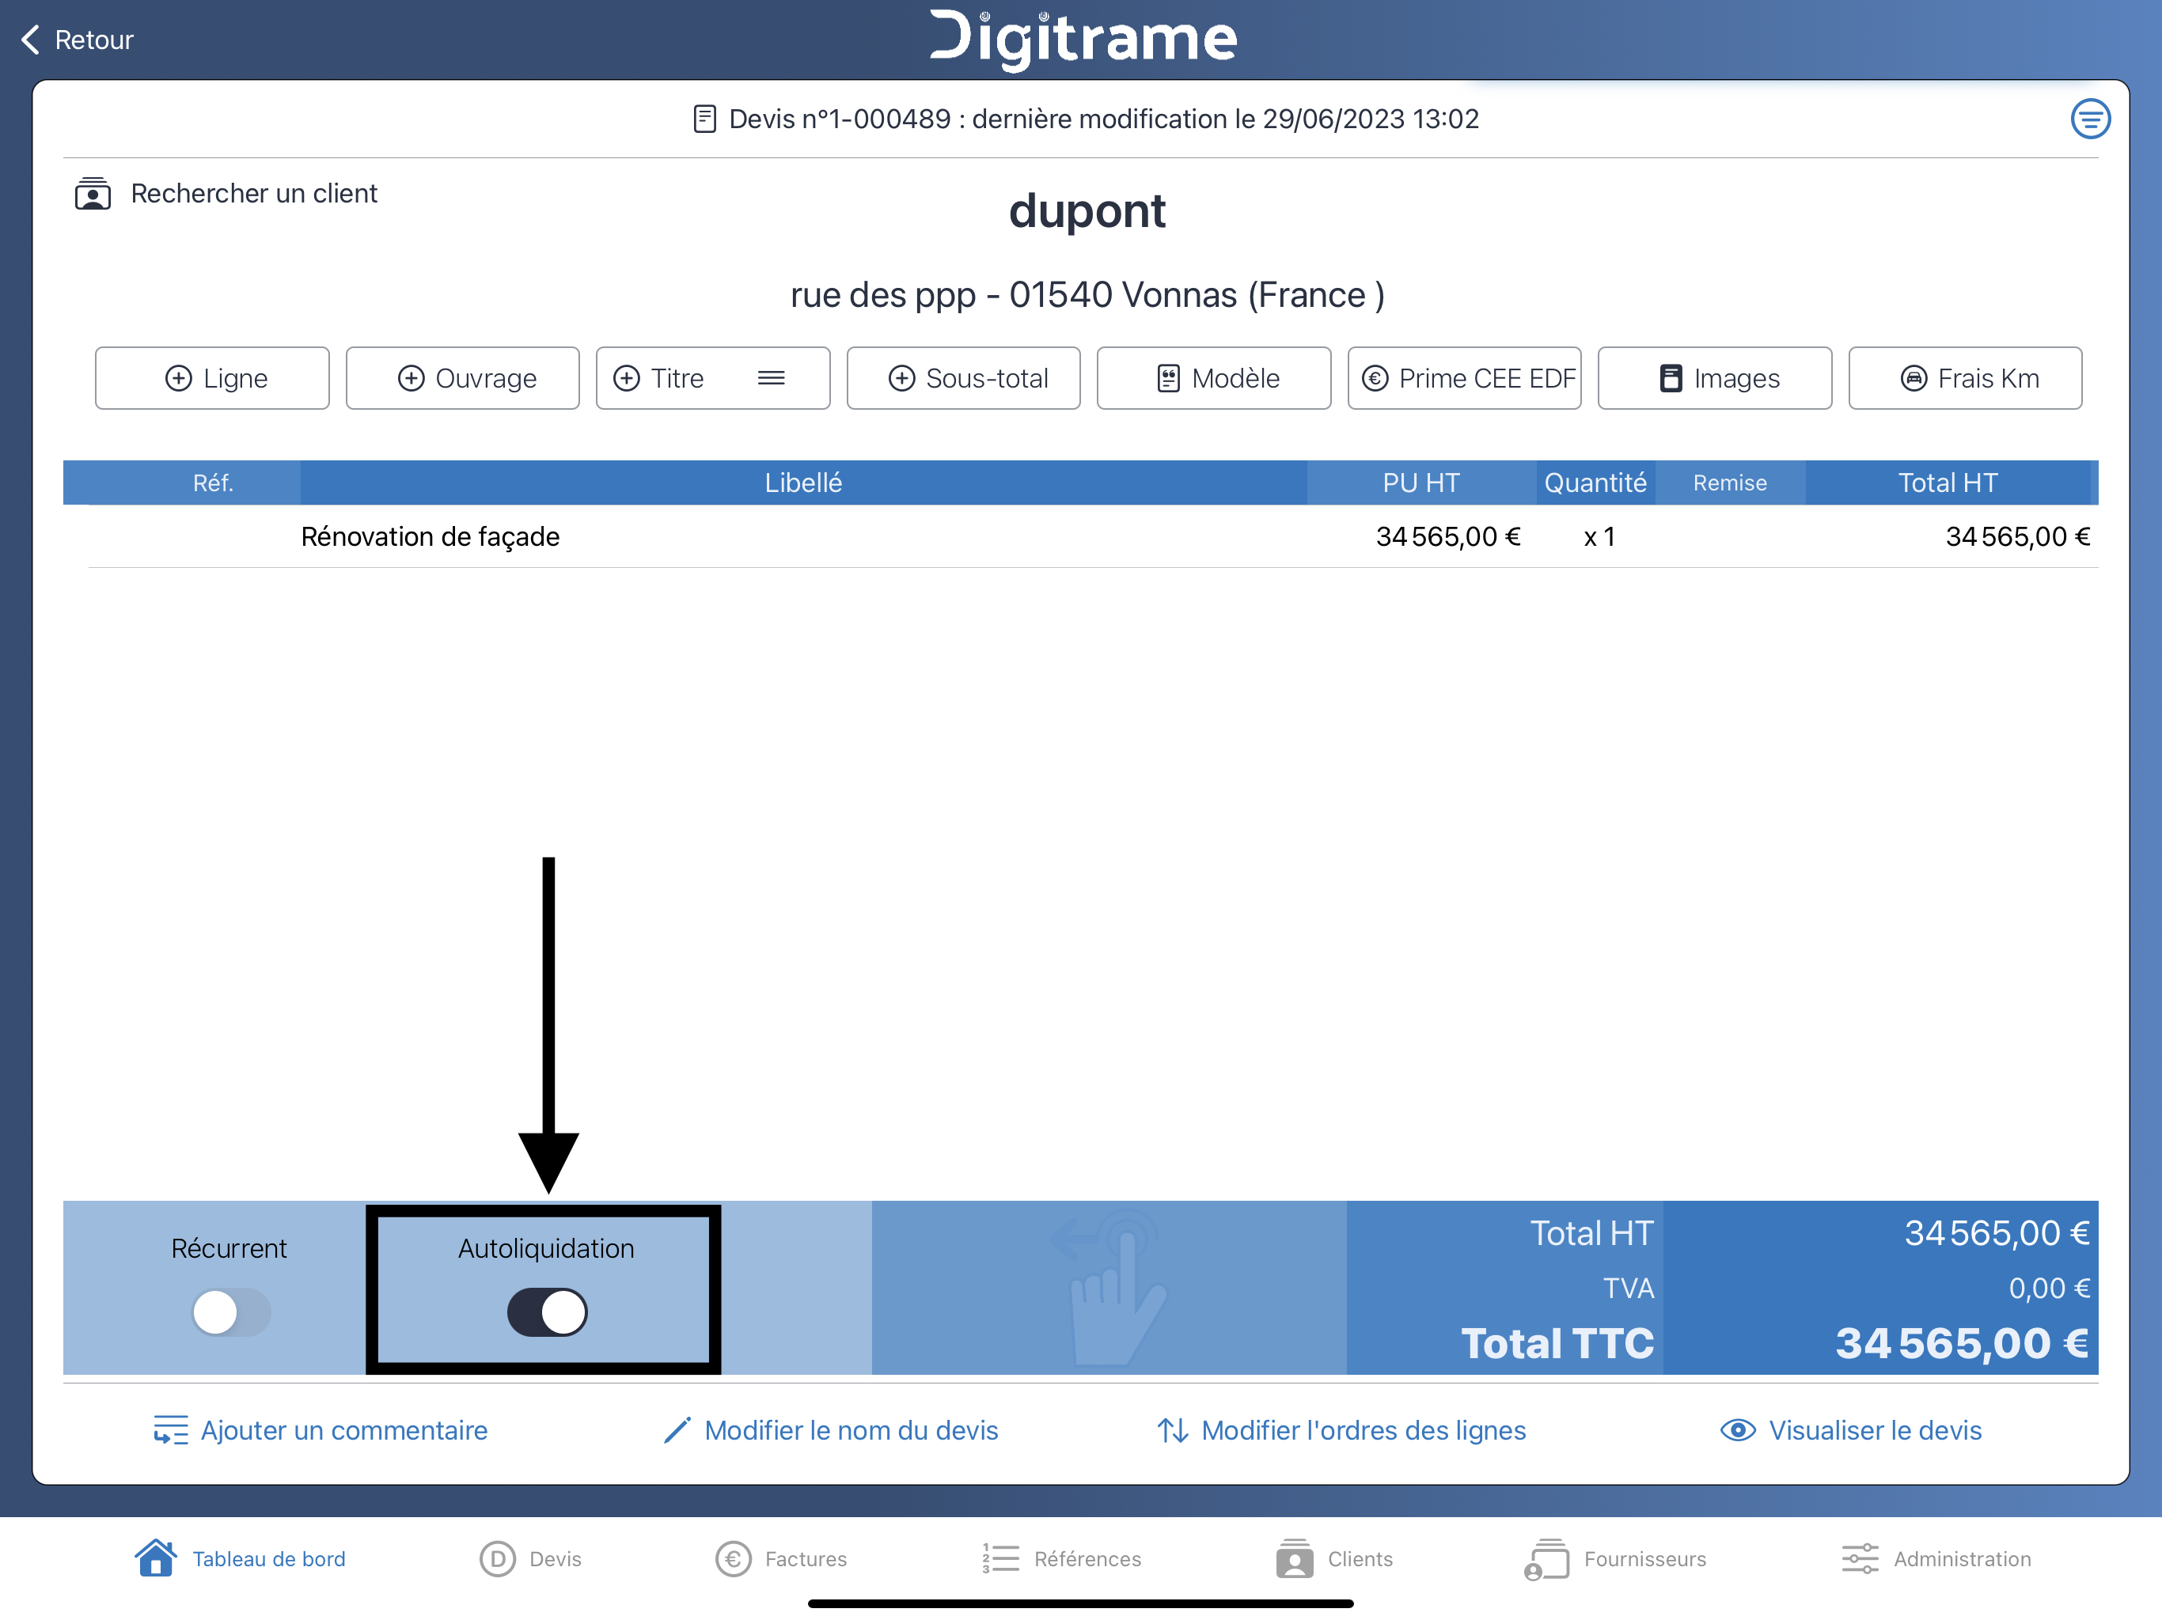Image resolution: width=2162 pixels, height=1620 pixels.
Task: Click the Factures euro icon
Action: pos(733,1558)
